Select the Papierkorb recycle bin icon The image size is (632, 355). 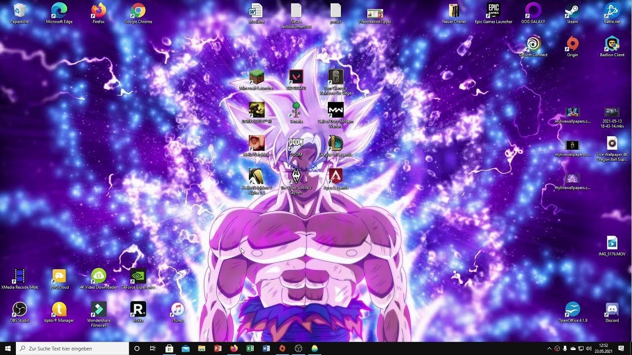20,13
